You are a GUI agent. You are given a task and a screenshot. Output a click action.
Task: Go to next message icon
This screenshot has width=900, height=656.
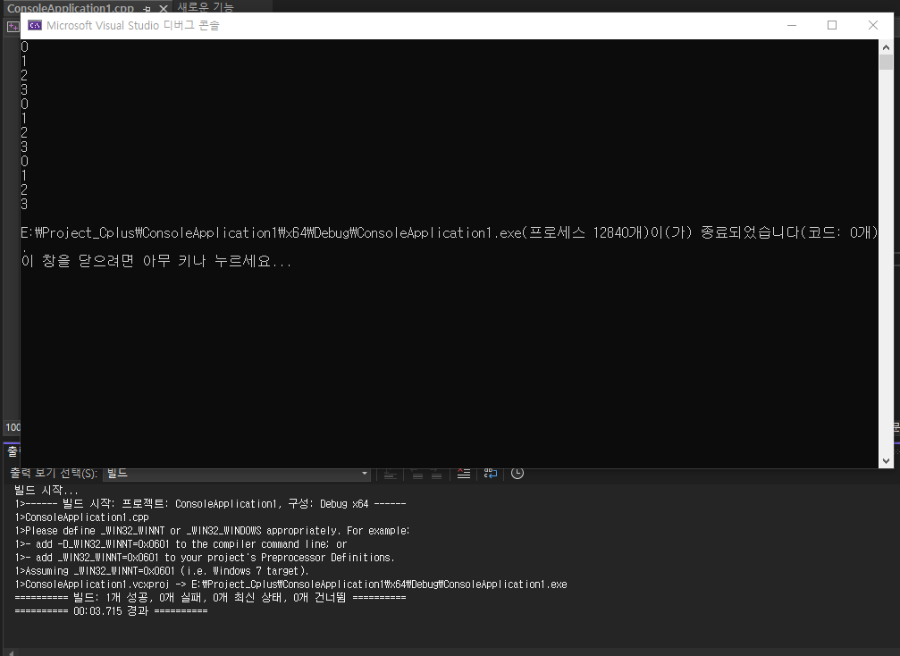[436, 474]
